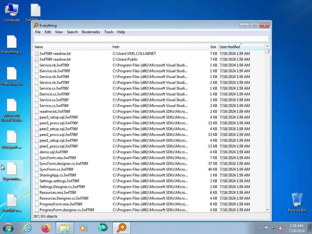Open the Supermium browser taskbar icon
This screenshot has height=234, width=312.
click(x=103, y=228)
